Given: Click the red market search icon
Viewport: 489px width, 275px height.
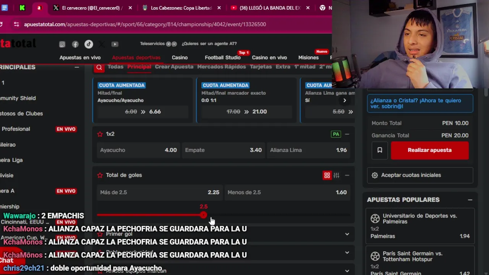Looking at the screenshot, I should (99, 68).
